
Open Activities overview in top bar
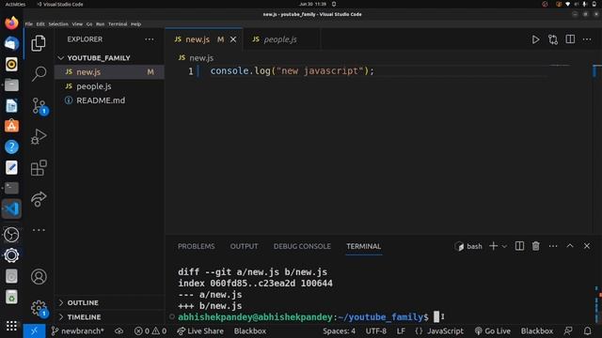point(15,4)
